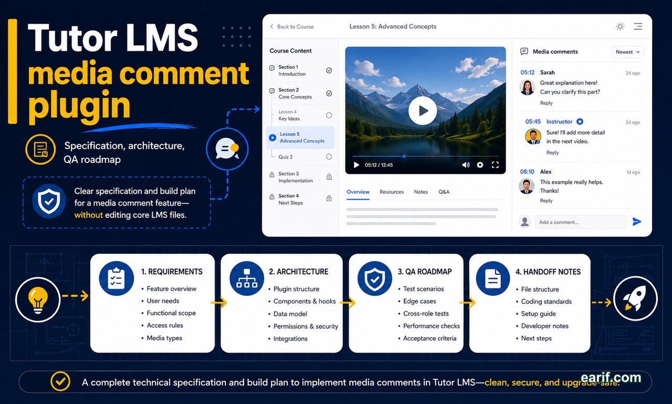Toggle the Section 1 Introduction completion check
Viewport: 672px width, 404px height.
coord(329,70)
